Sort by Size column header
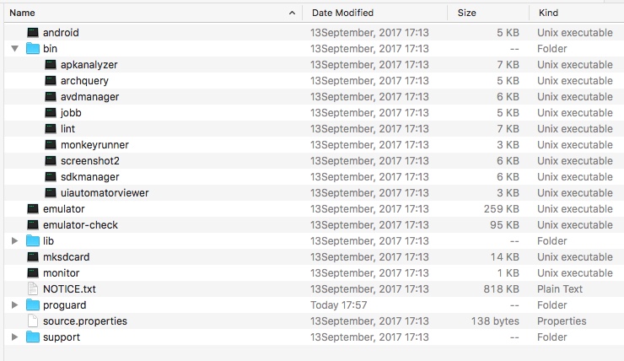This screenshot has height=361, width=624. tap(466, 13)
